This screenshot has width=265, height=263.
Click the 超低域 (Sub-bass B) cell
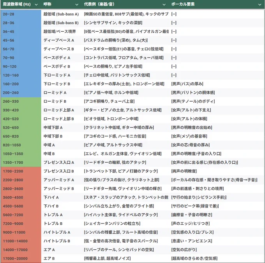coord(62,23)
